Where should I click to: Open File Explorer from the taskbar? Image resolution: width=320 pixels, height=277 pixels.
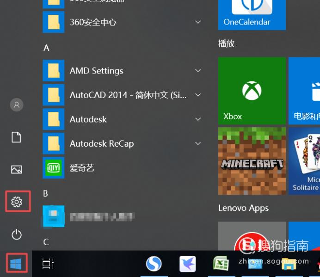(x=289, y=264)
